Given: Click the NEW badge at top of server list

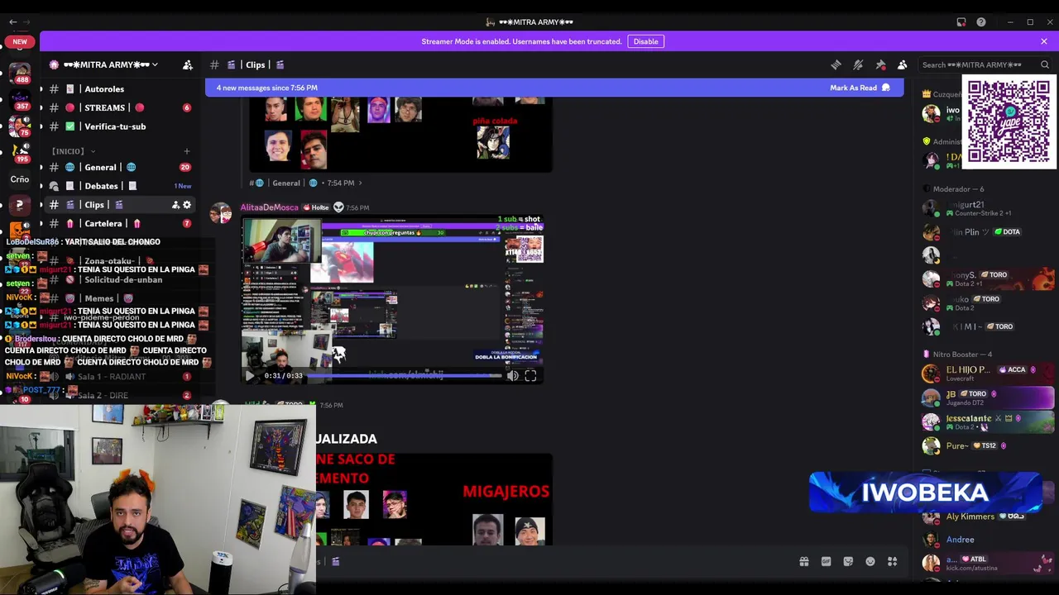Looking at the screenshot, I should pyautogui.click(x=20, y=41).
